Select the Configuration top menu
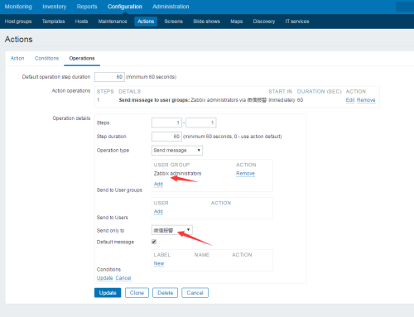The height and width of the screenshot is (317, 414). (125, 7)
